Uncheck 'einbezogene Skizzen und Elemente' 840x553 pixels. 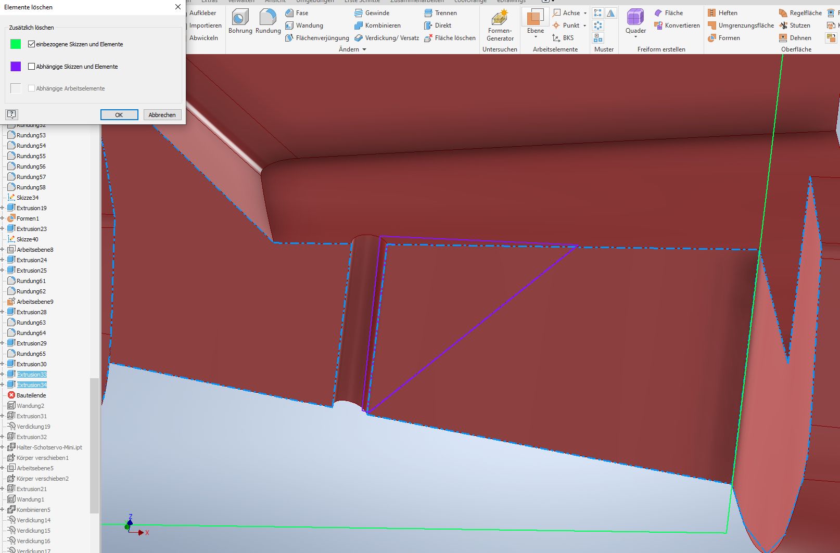(32, 44)
